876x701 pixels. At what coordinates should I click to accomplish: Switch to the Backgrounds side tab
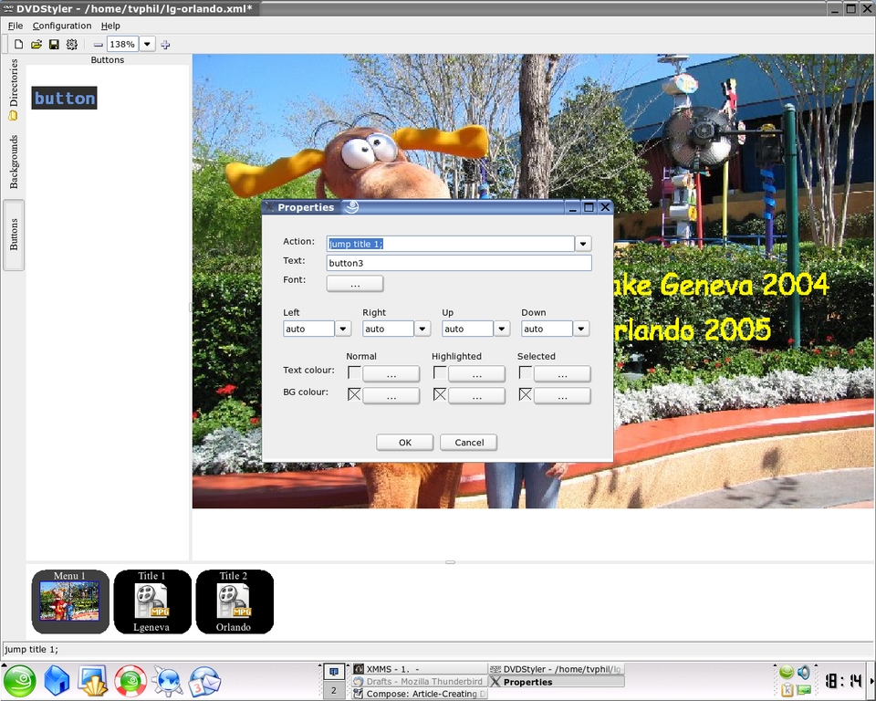click(x=14, y=162)
